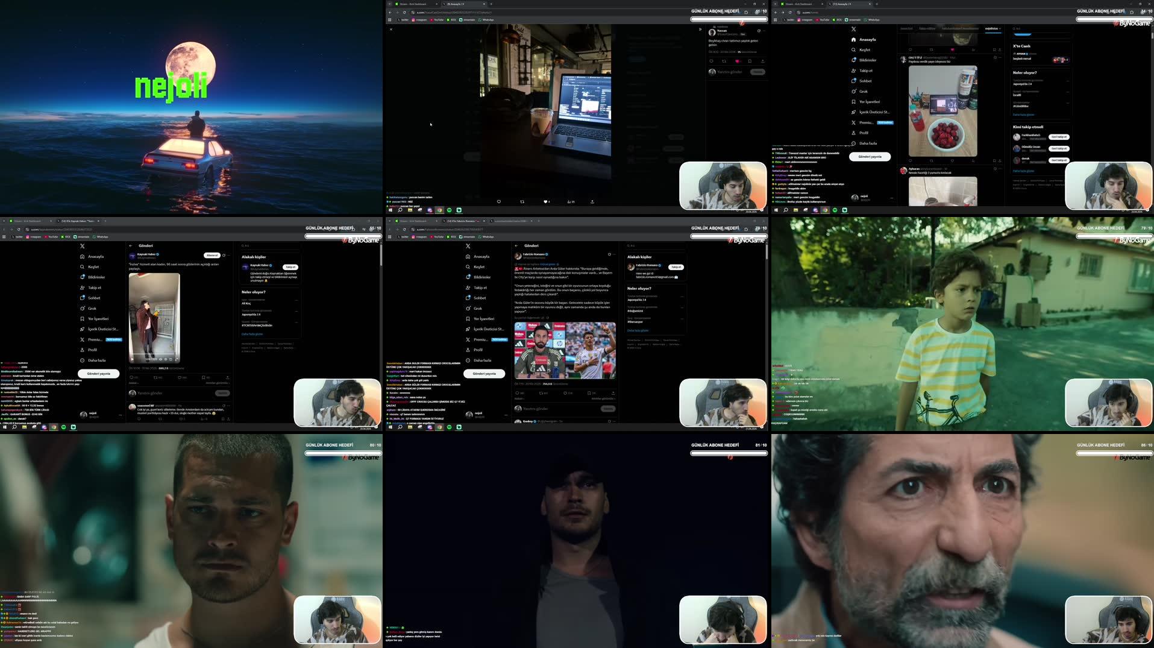This screenshot has width=1154, height=648.
Task: Click Gönderi yayınla in the Fabrizio Romano frame
Action: tap(484, 373)
